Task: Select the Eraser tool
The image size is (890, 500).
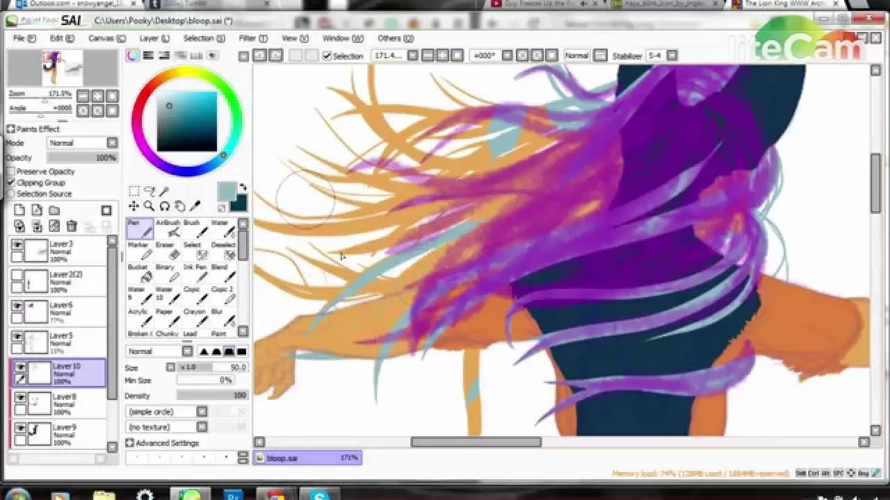Action: pyautogui.click(x=168, y=251)
